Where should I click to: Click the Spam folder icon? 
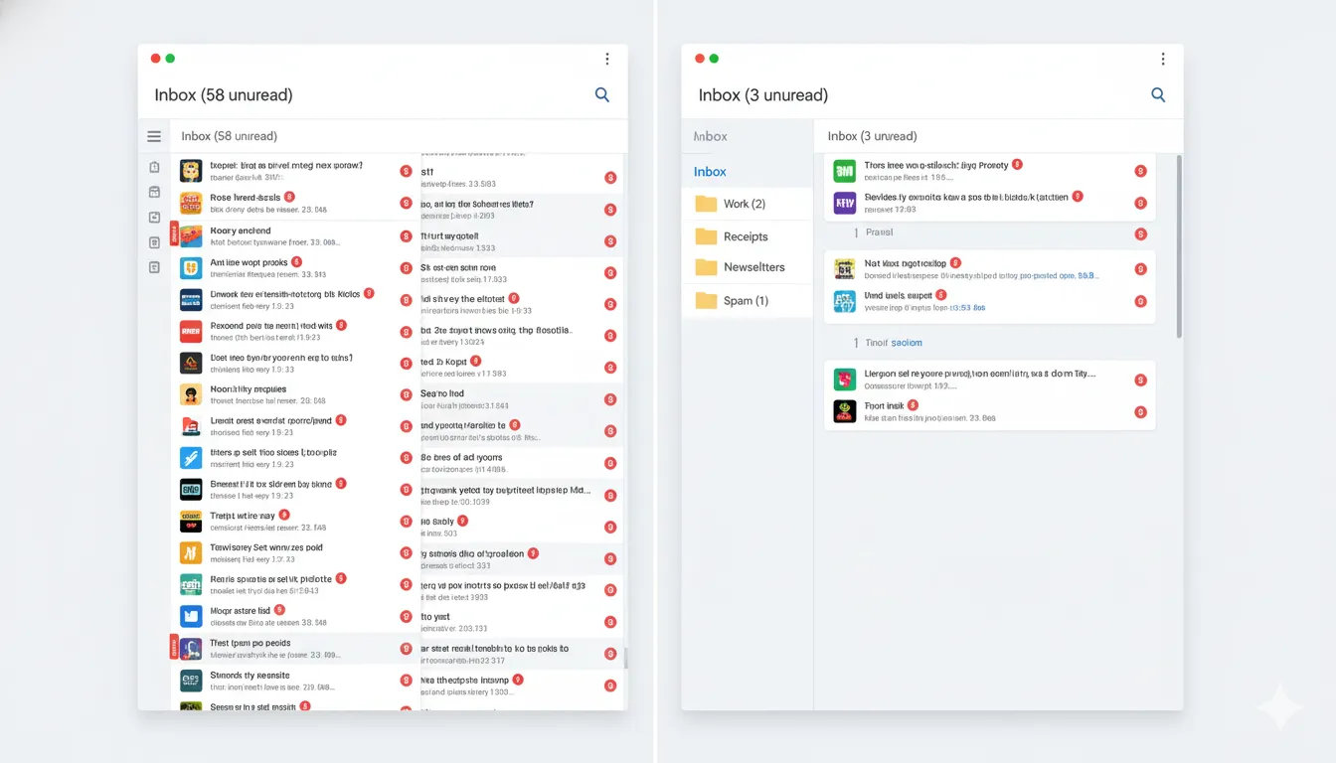point(706,300)
